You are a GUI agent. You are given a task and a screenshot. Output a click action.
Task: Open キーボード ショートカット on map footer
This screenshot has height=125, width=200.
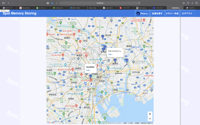[x=114, y=123]
